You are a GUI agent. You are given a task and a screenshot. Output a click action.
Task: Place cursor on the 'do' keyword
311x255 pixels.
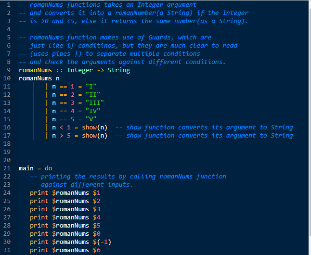tap(49, 168)
